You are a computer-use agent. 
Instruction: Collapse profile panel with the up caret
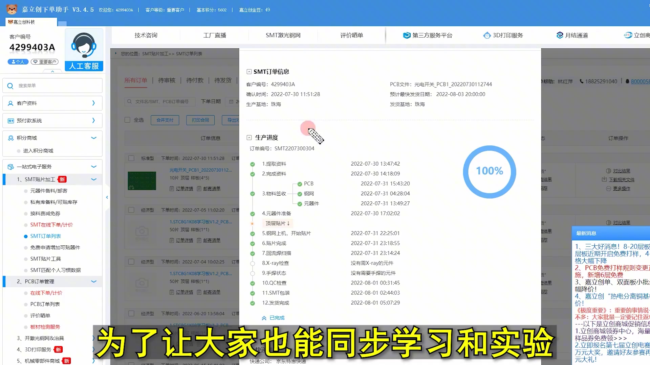click(52, 71)
